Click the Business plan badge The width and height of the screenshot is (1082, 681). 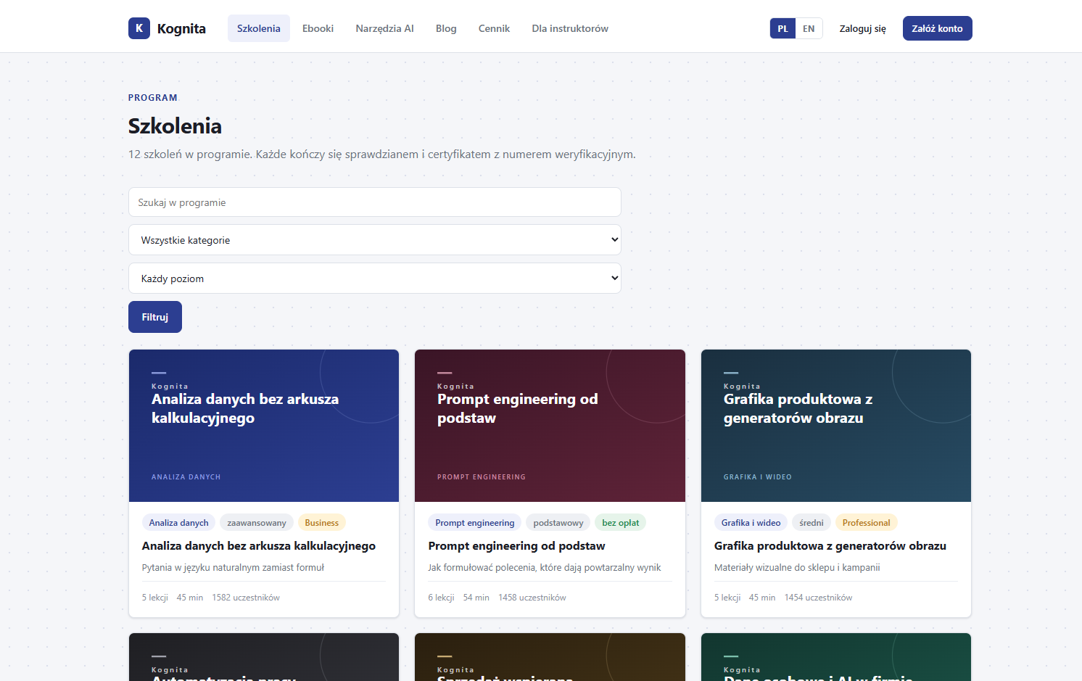322,522
